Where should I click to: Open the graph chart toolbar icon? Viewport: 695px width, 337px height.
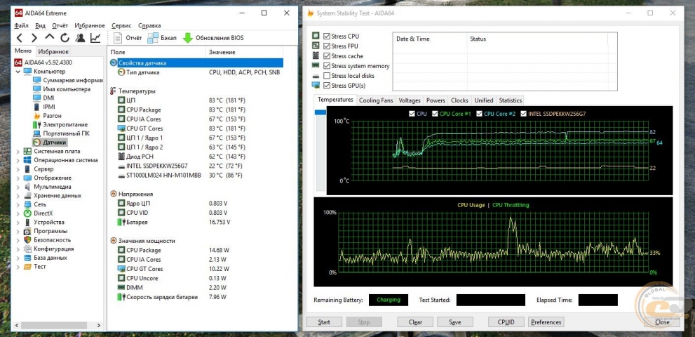pyautogui.click(x=95, y=38)
